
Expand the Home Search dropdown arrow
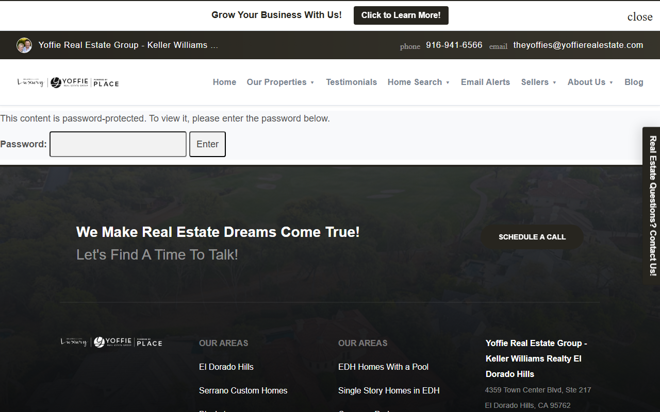pyautogui.click(x=448, y=83)
